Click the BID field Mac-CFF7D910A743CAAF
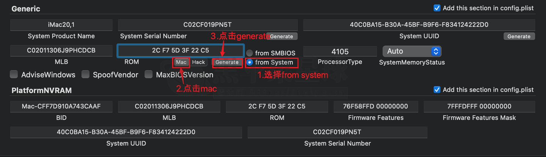Screen dimensions: 546x157 coord(61,106)
